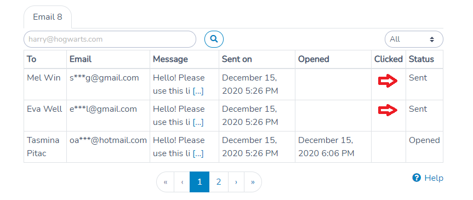Go to previous page with ‹ arrow
473x200 pixels.
[182, 182]
